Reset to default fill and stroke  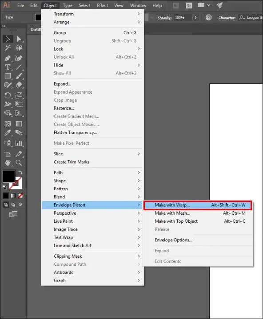[4, 186]
